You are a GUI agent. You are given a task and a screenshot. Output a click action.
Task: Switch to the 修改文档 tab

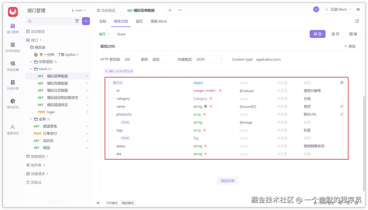click(x=121, y=21)
